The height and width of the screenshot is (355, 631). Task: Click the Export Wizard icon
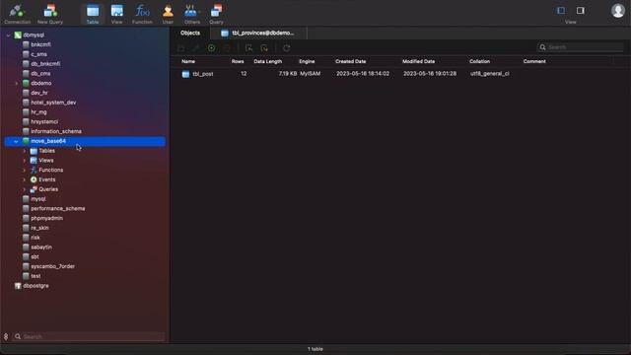tap(264, 48)
